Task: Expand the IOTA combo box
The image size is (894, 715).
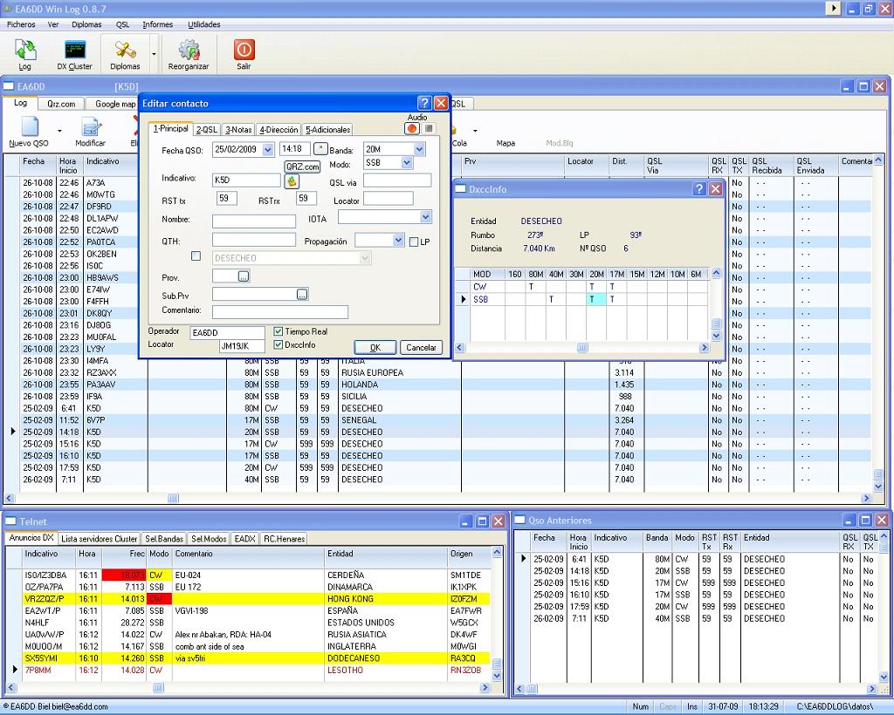Action: [425, 216]
